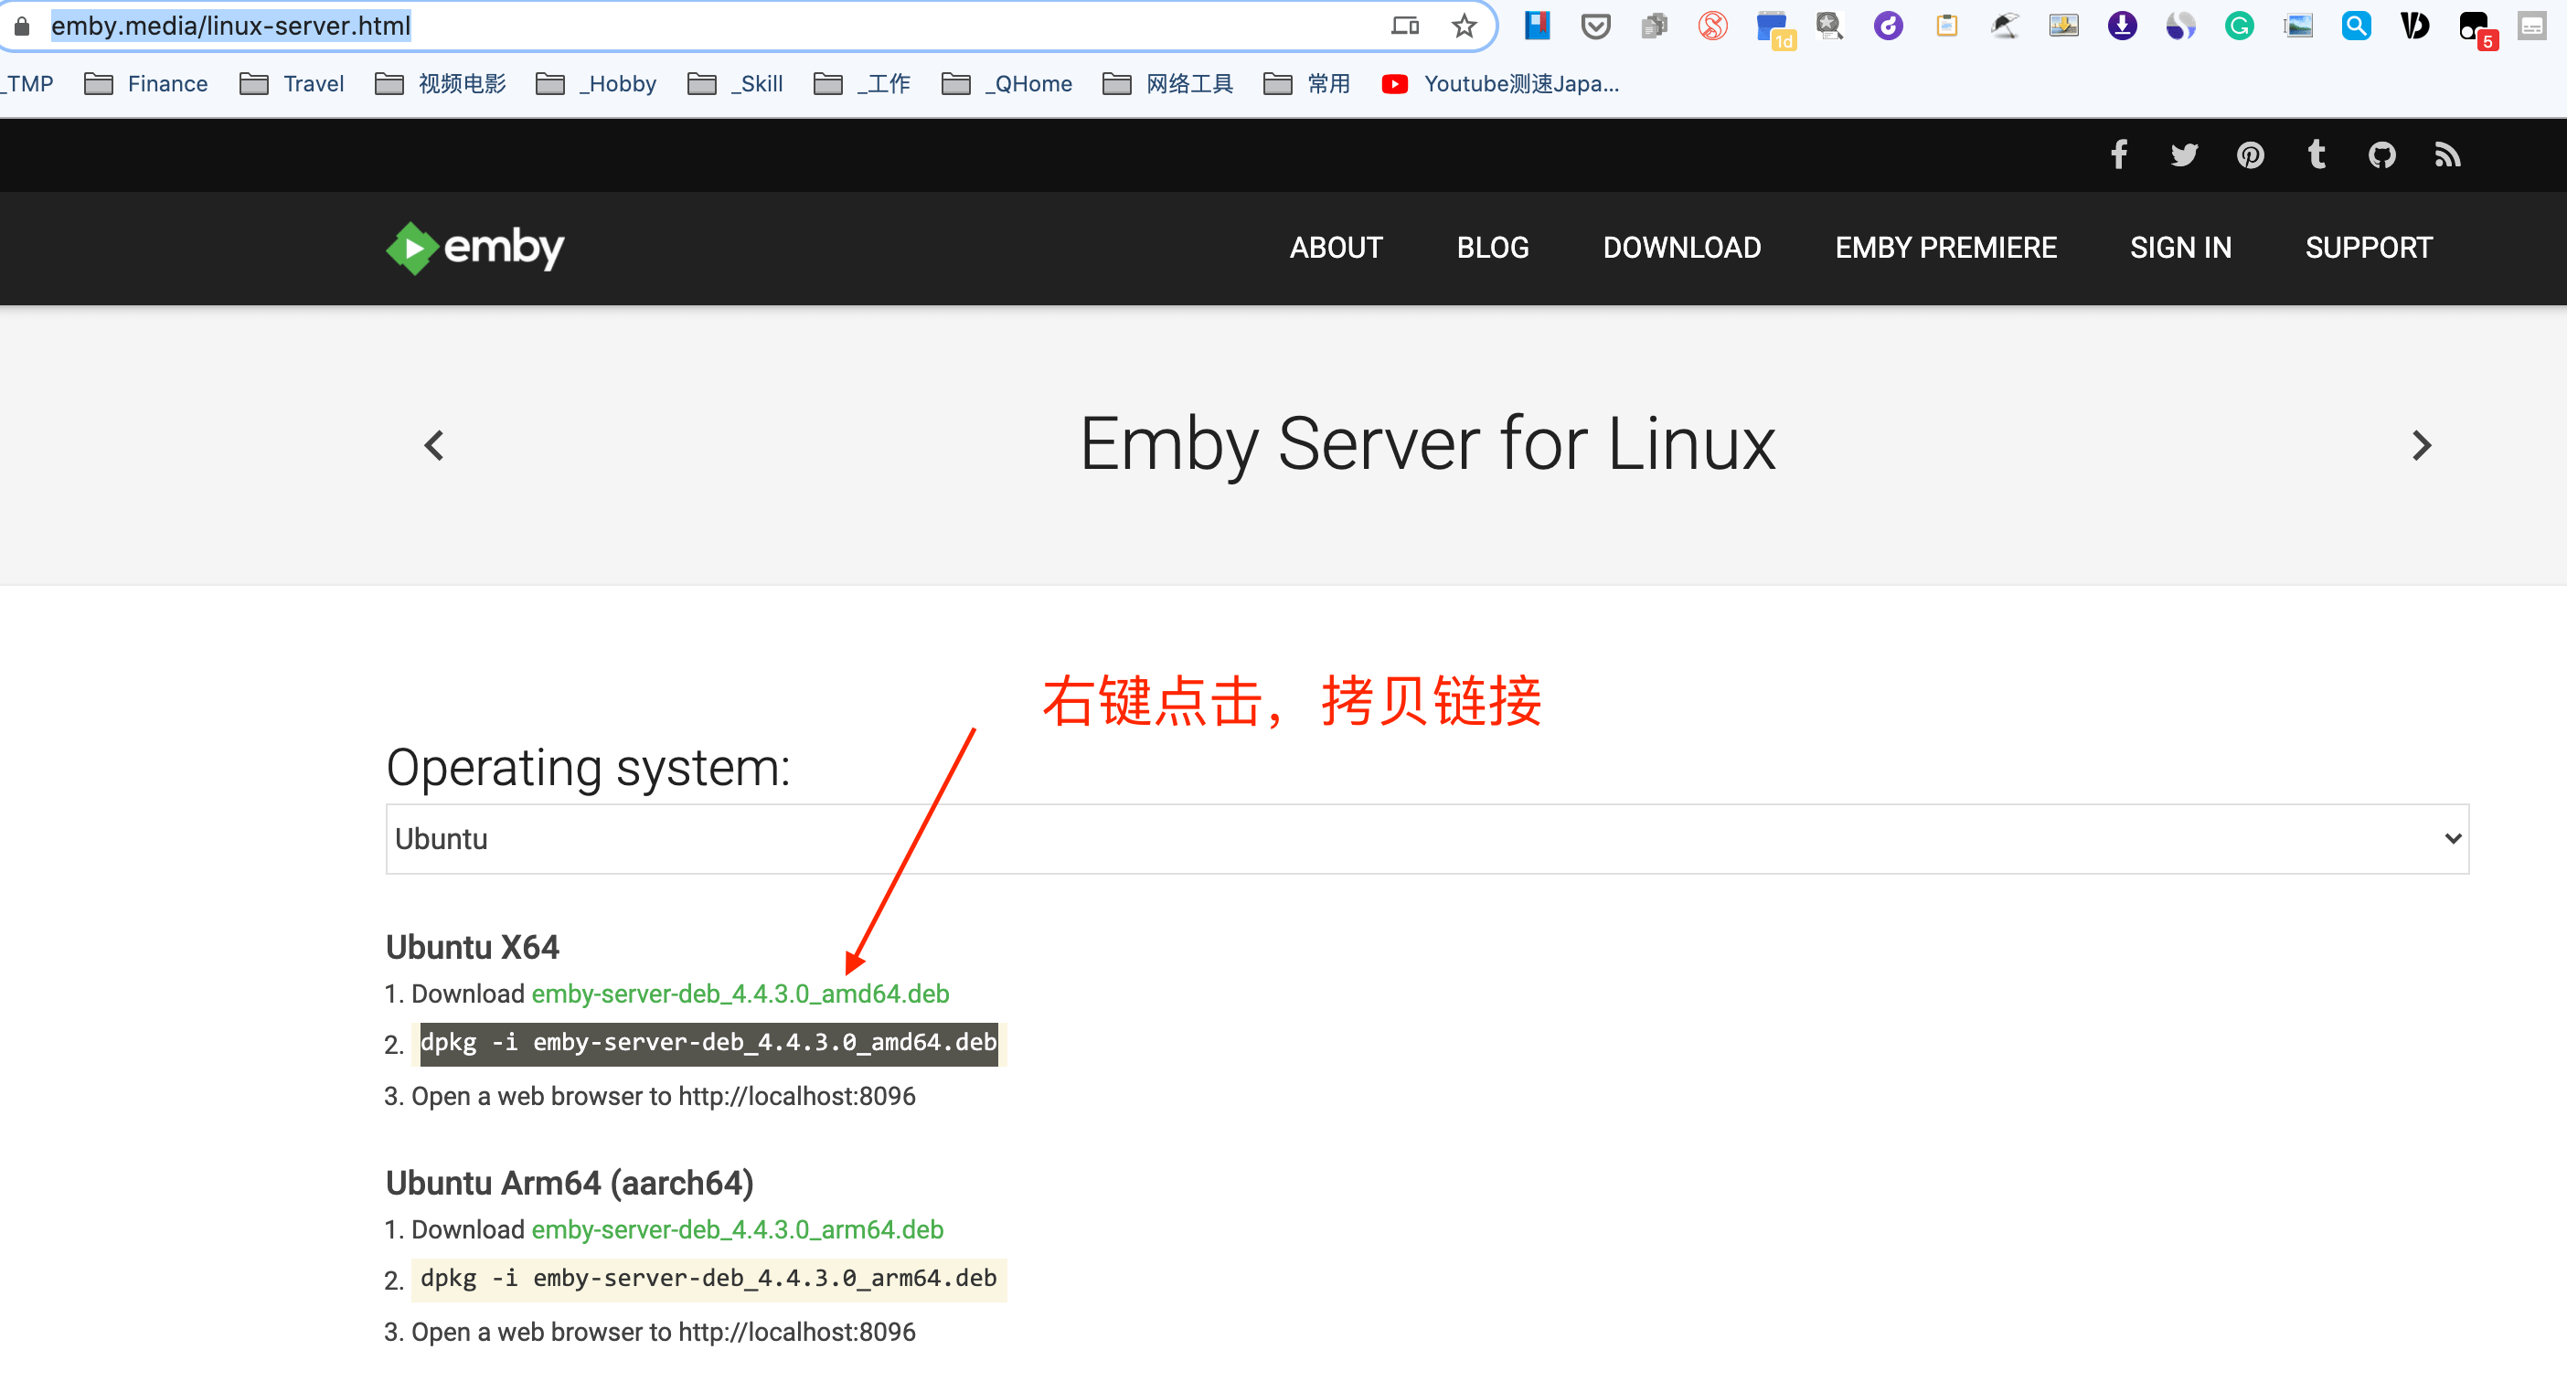The width and height of the screenshot is (2567, 1382).
Task: Open Emby's GitHub page icon
Action: point(2382,154)
